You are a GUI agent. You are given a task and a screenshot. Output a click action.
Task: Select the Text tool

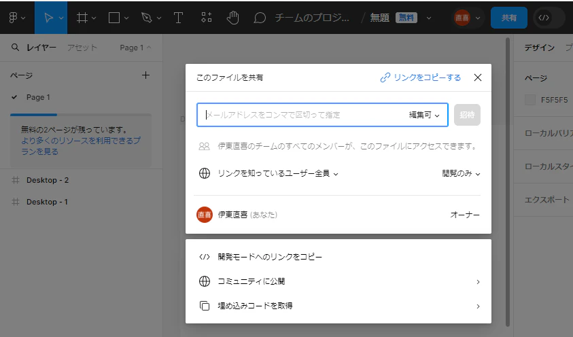(178, 18)
